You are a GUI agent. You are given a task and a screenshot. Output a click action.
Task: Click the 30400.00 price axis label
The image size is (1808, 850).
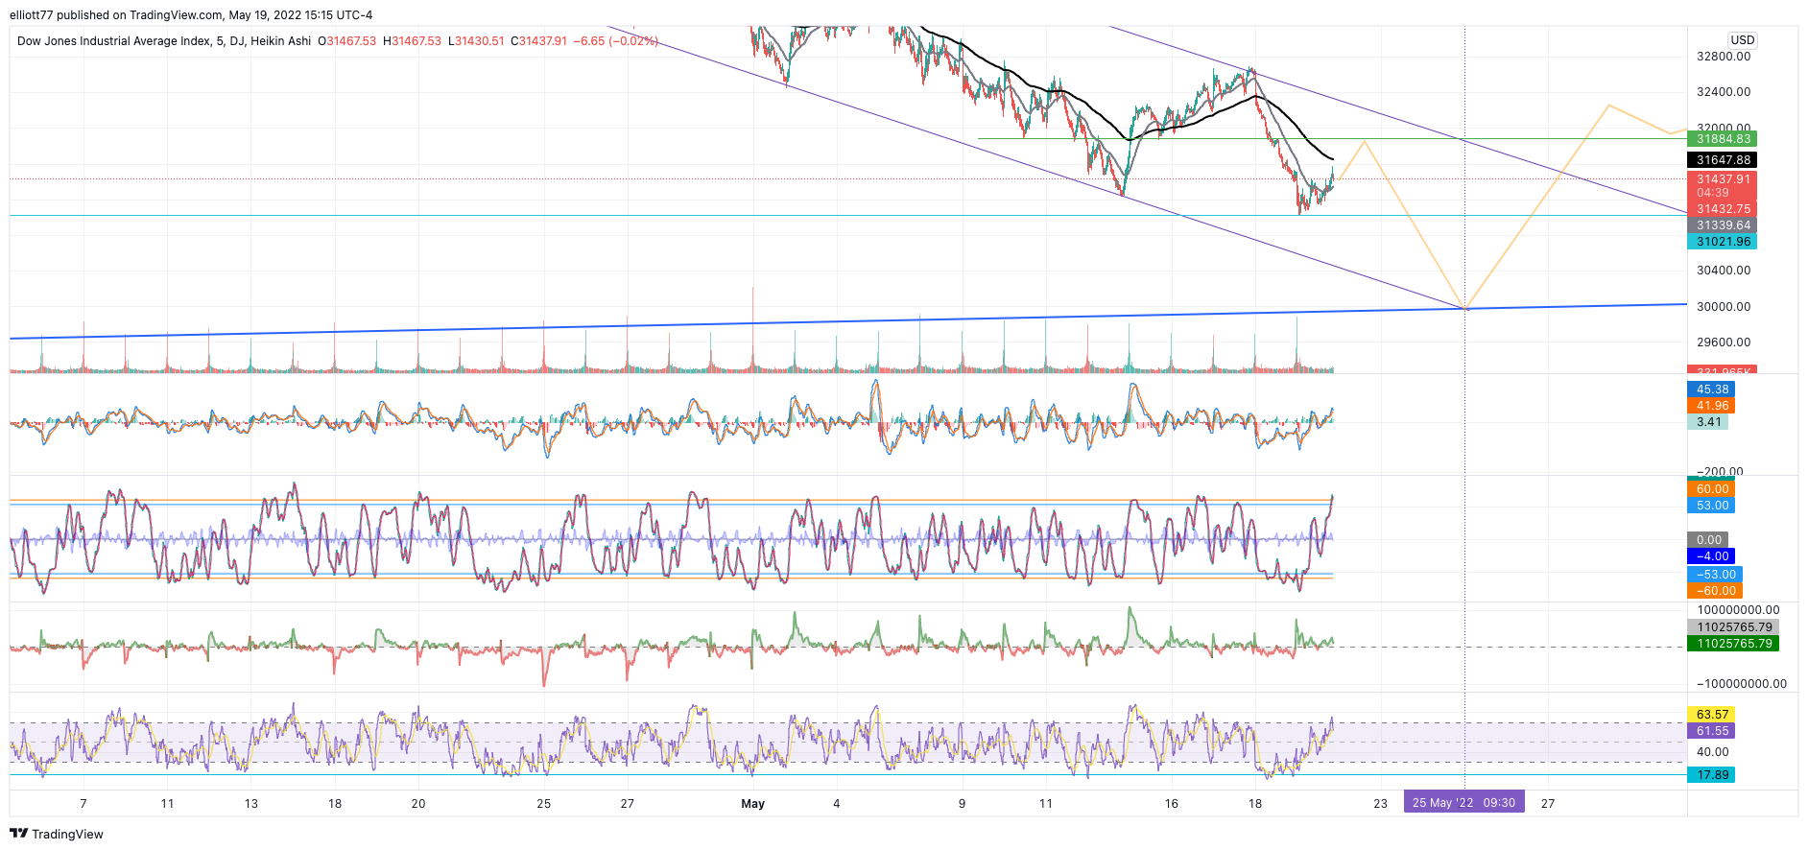click(1724, 271)
